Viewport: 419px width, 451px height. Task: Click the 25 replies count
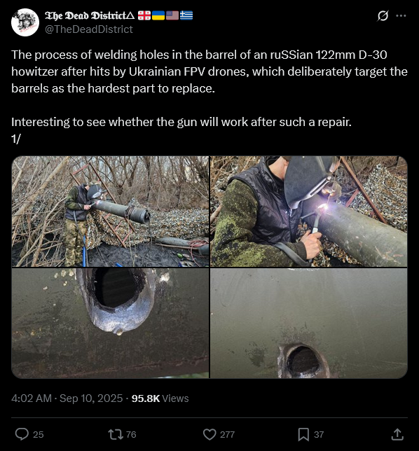pyautogui.click(x=39, y=434)
